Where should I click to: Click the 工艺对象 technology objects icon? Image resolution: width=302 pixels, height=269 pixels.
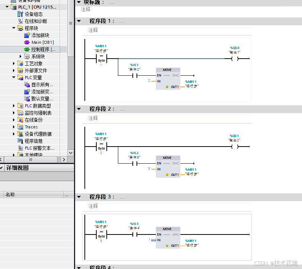[20, 63]
